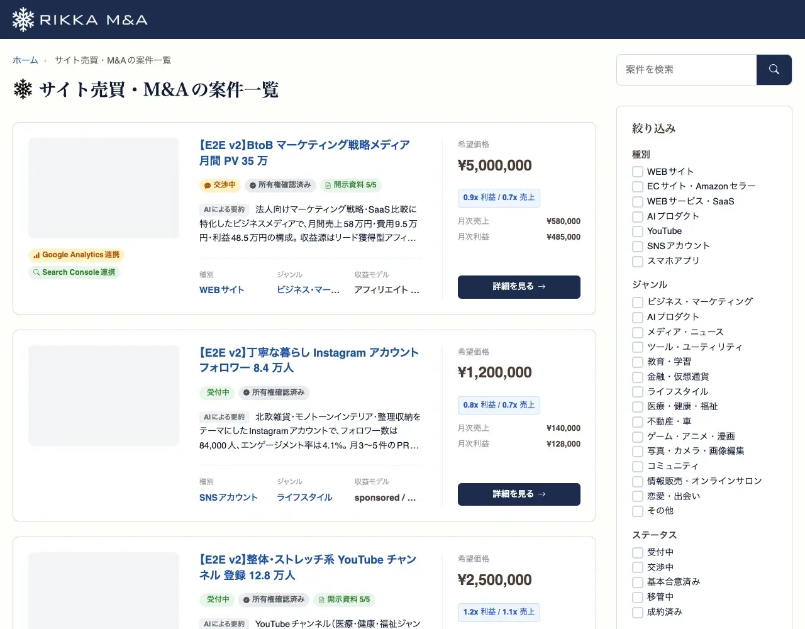Open the BtoB マーケティング戦略メディア listing title

[x=304, y=153]
